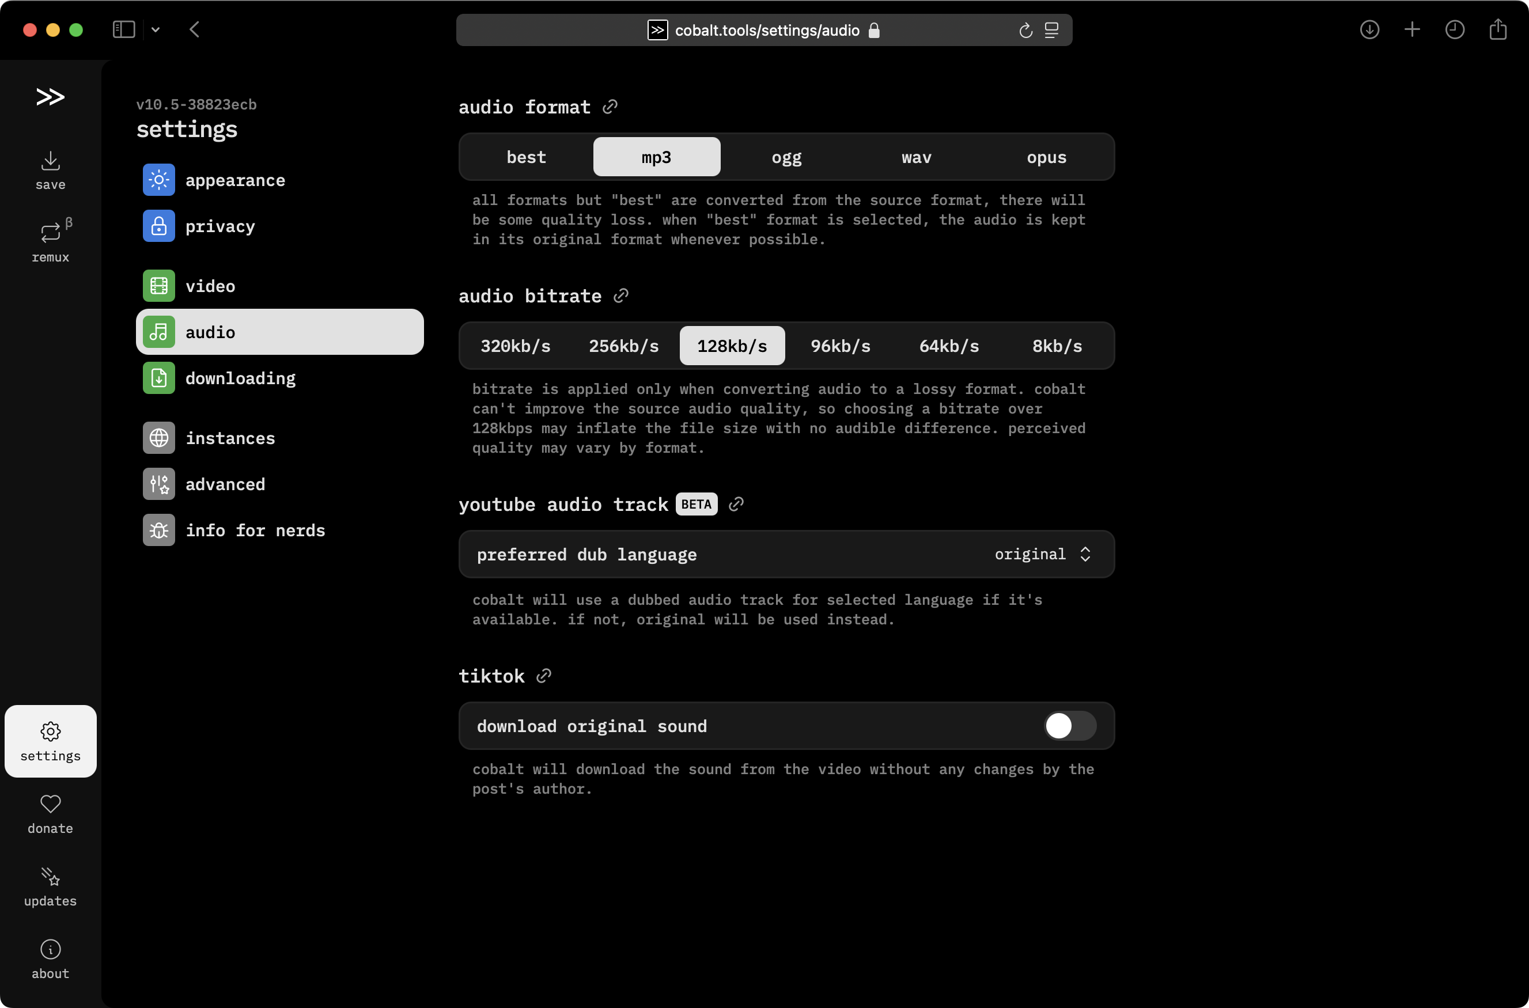Expand the Safari sidebar chevron menu

click(x=156, y=29)
